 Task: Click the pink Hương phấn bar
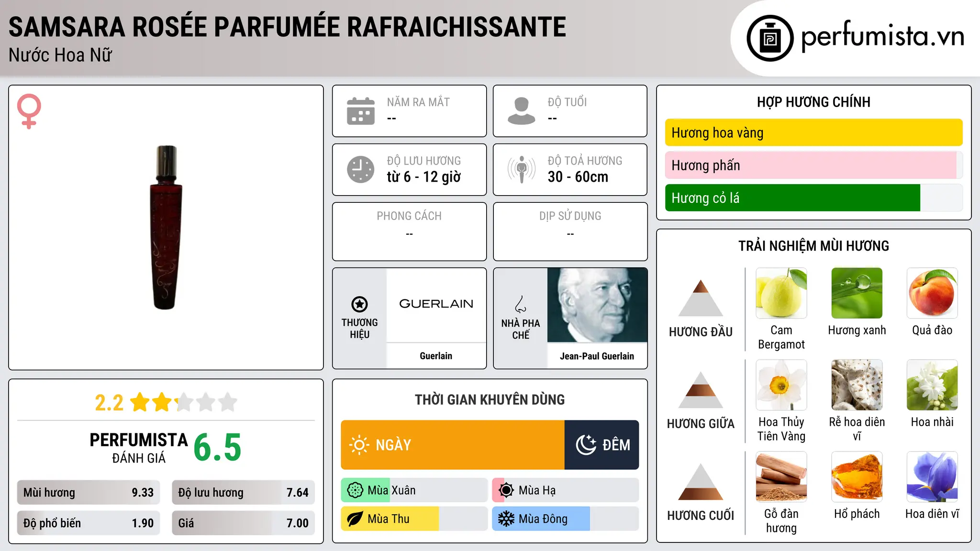pos(813,165)
